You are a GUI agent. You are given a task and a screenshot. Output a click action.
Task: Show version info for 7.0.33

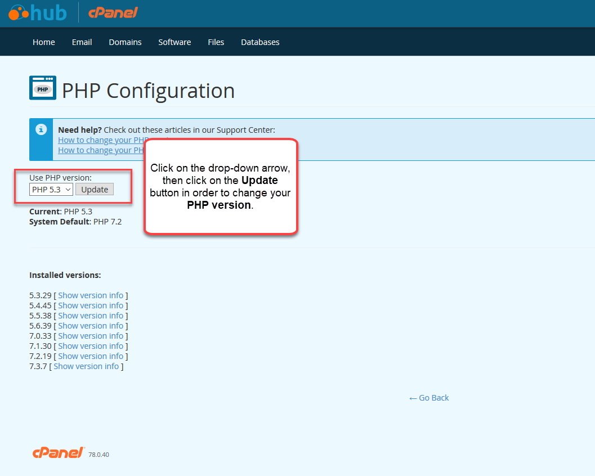click(x=91, y=336)
